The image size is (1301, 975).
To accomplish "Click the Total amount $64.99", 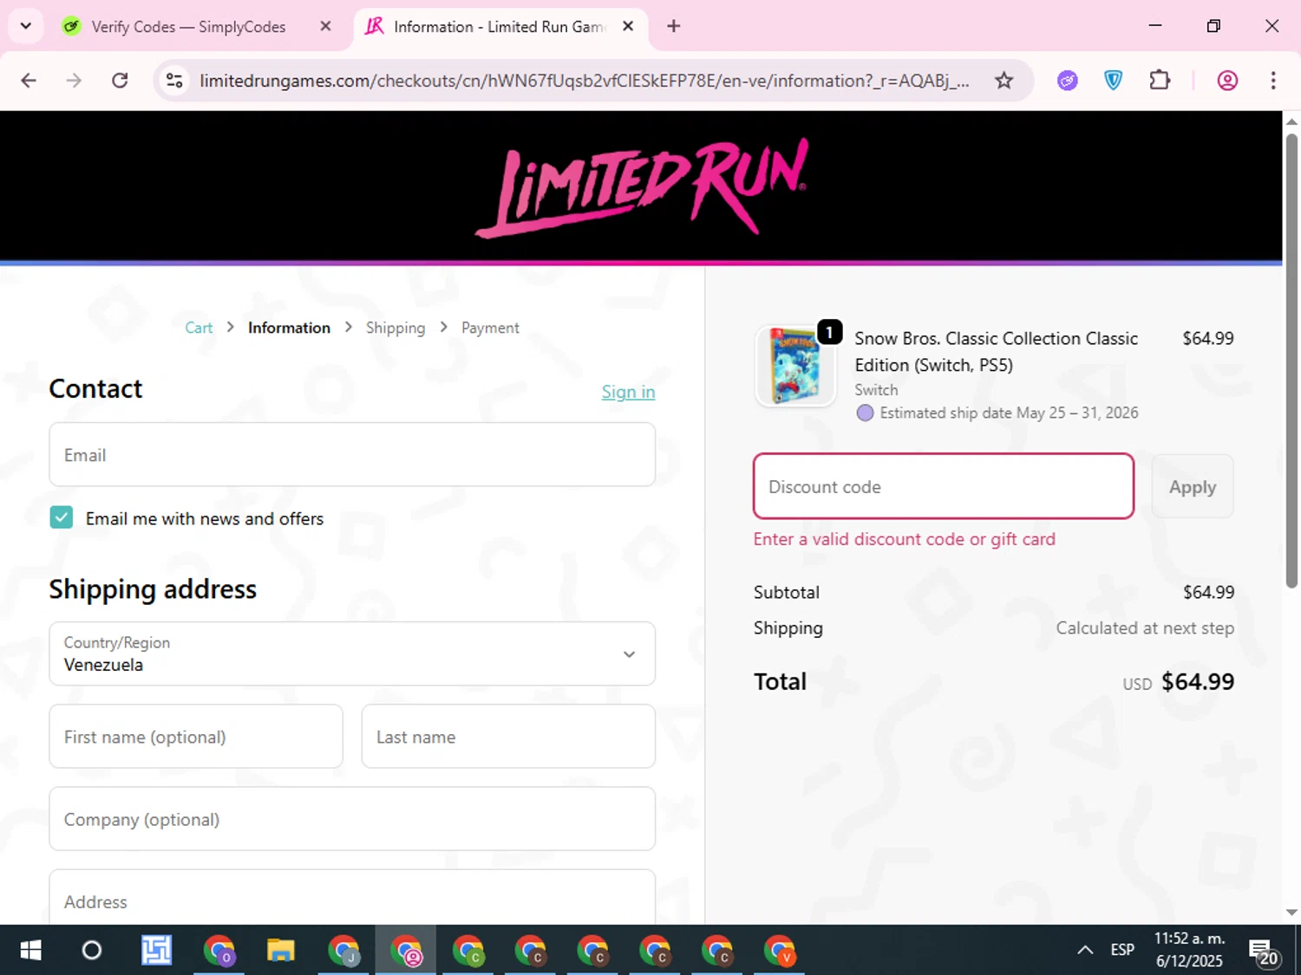I will click(x=1198, y=681).
